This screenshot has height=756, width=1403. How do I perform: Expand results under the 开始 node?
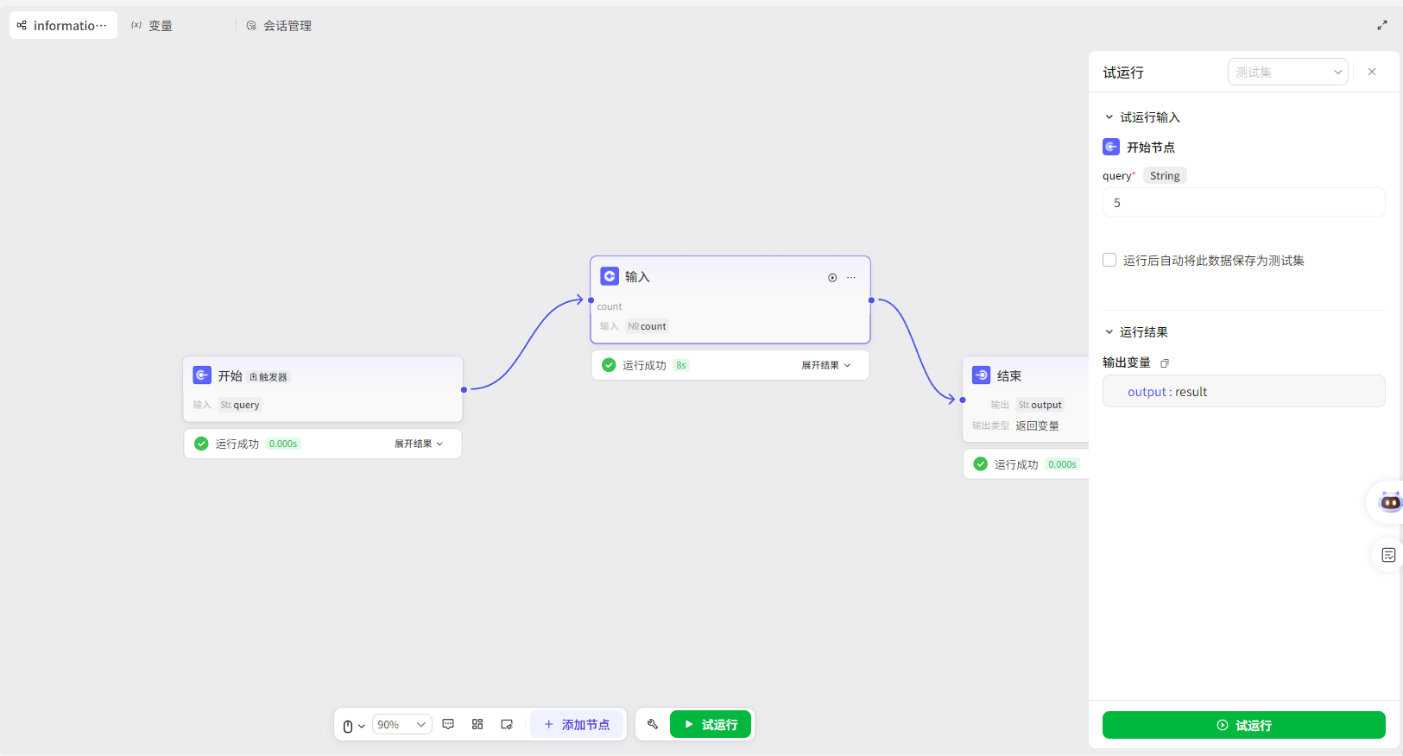(418, 444)
